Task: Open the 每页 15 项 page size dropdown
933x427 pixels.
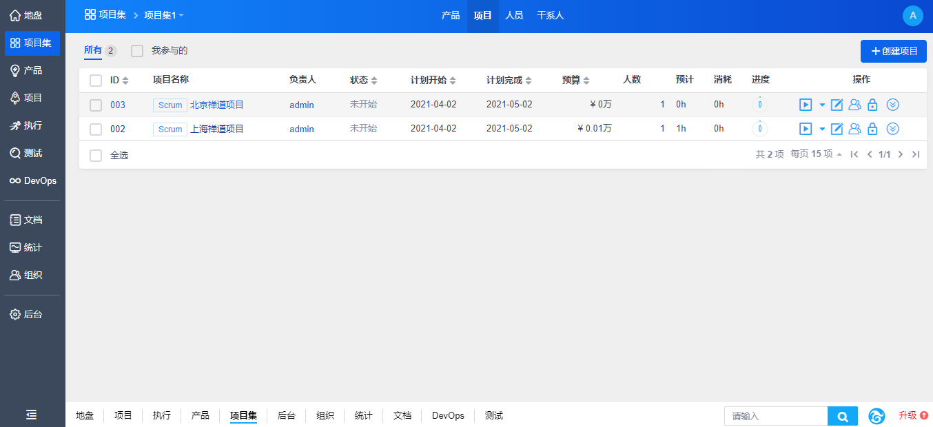Action: click(x=816, y=154)
